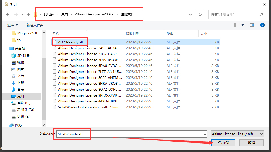This screenshot has height=152, width=271.
Task: Select Altium Designer License 2A92-AC3A file
Action: click(x=136, y=48)
